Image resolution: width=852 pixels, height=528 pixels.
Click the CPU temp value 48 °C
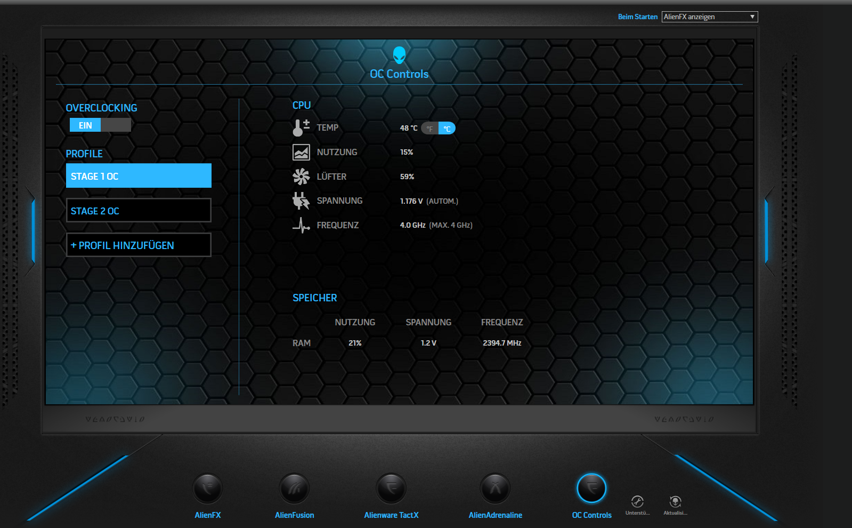coord(409,128)
